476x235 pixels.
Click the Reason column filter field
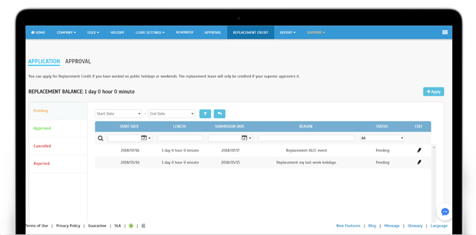(306, 138)
